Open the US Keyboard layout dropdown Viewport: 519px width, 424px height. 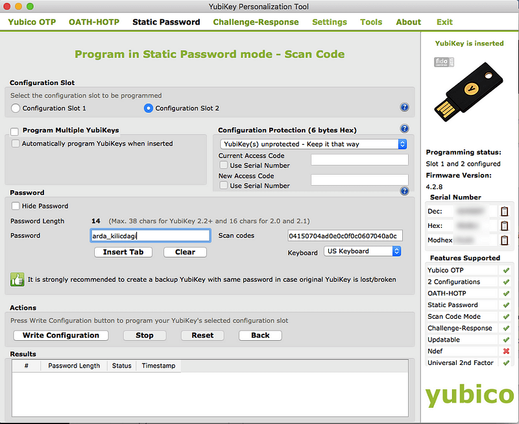pyautogui.click(x=363, y=251)
